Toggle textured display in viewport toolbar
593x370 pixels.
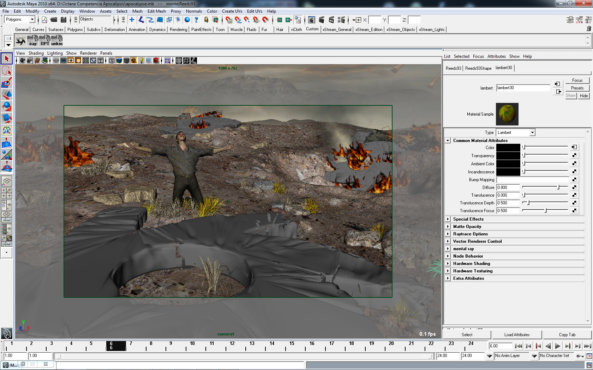133,61
